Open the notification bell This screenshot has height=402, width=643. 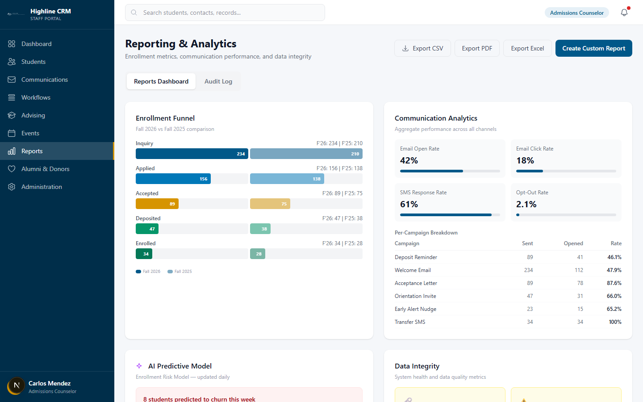click(x=624, y=13)
